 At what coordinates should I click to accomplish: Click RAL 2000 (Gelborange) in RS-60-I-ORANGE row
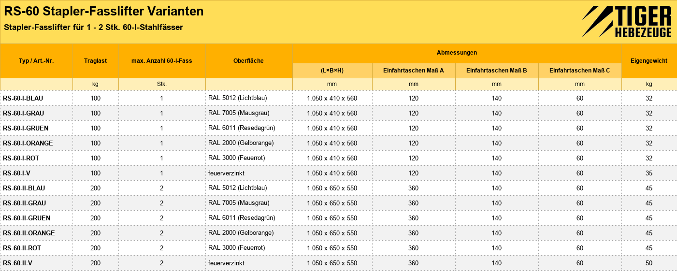[x=241, y=143]
